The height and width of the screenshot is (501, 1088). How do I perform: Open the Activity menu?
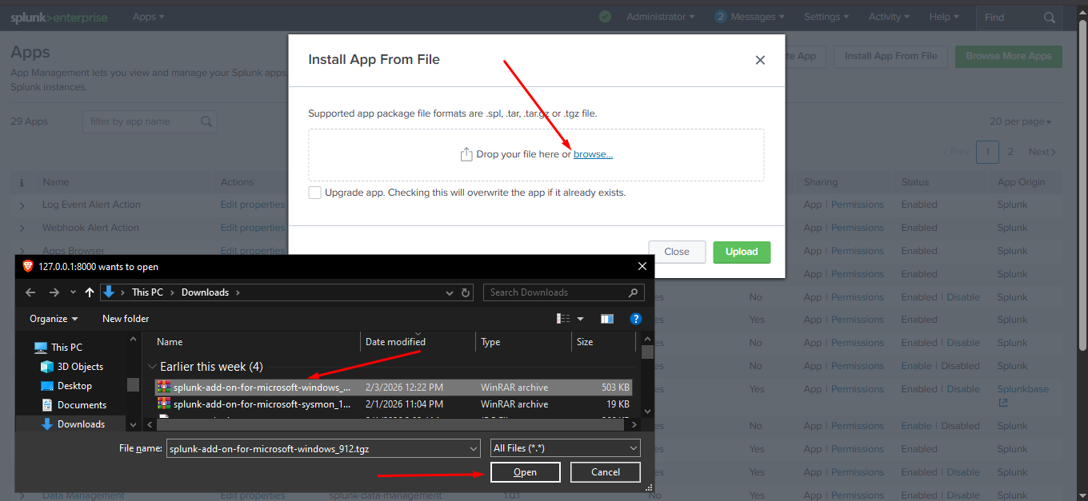click(x=890, y=17)
